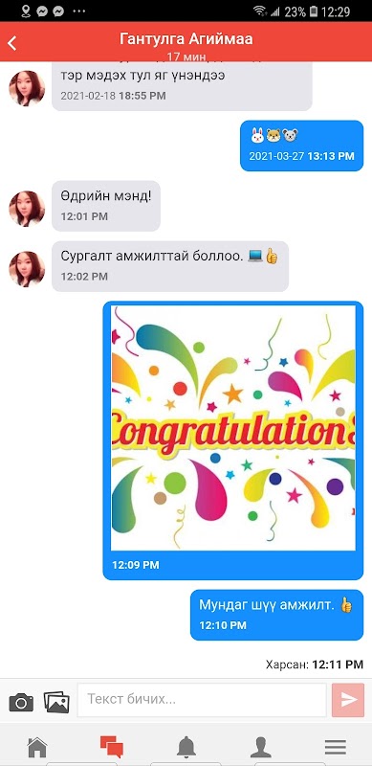Select the Мундаг шүү амжилт message bubble

pos(276,615)
